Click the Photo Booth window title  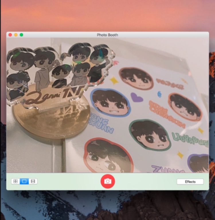(107, 35)
